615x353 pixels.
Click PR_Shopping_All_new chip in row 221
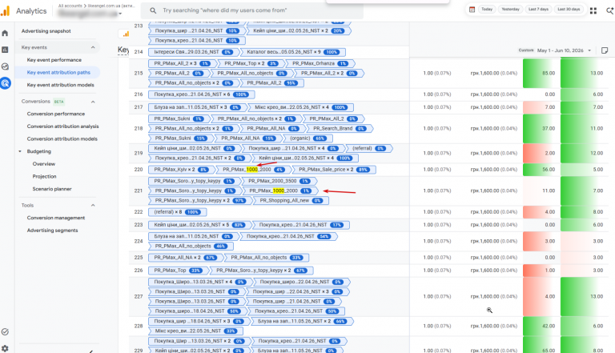[x=291, y=200]
